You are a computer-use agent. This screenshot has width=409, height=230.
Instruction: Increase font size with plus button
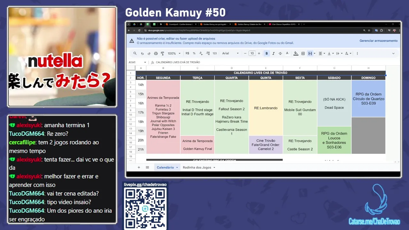coord(259,53)
